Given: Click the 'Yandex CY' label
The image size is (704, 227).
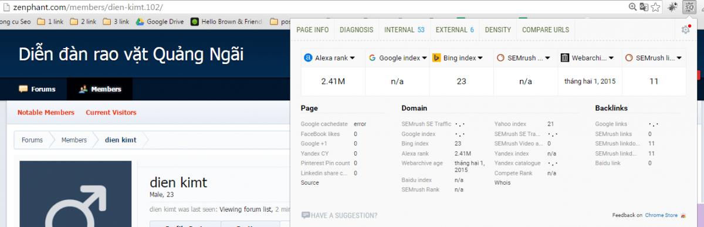Looking at the screenshot, I should [x=314, y=153].
